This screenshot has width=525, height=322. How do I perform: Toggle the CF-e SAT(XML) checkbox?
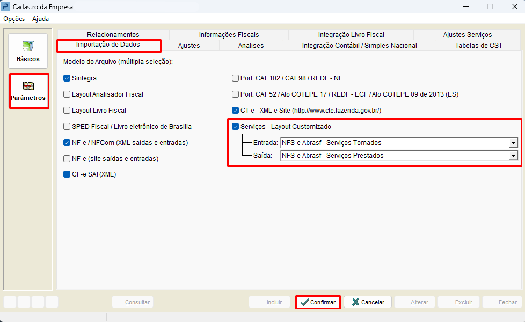pos(67,174)
